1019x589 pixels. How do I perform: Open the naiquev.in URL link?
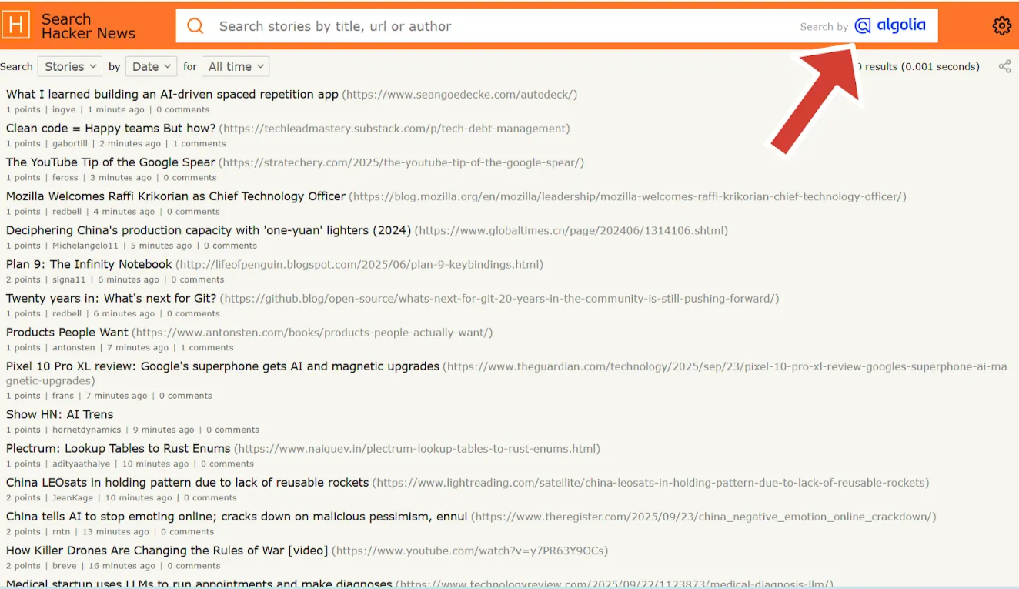417,448
